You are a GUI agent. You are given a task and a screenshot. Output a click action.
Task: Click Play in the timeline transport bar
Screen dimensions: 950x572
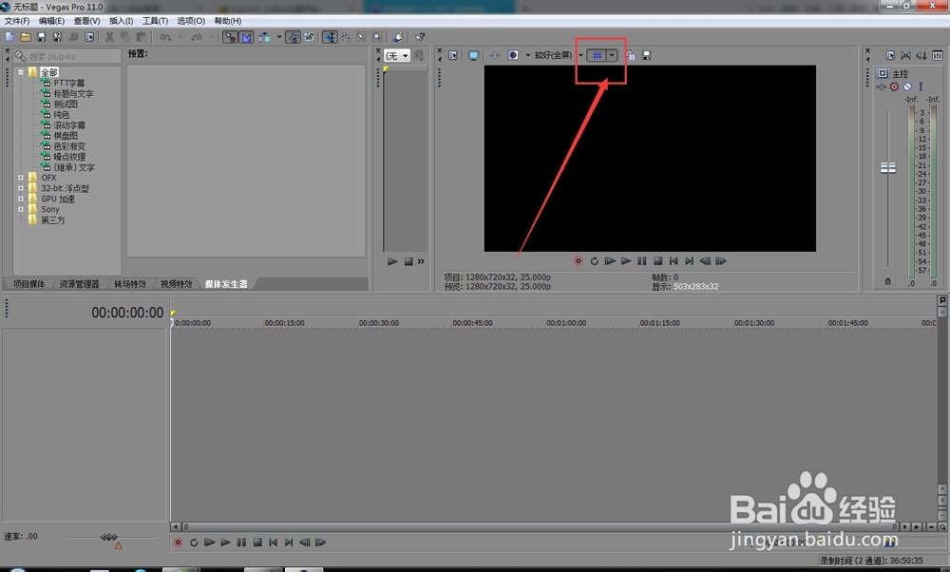[225, 543]
